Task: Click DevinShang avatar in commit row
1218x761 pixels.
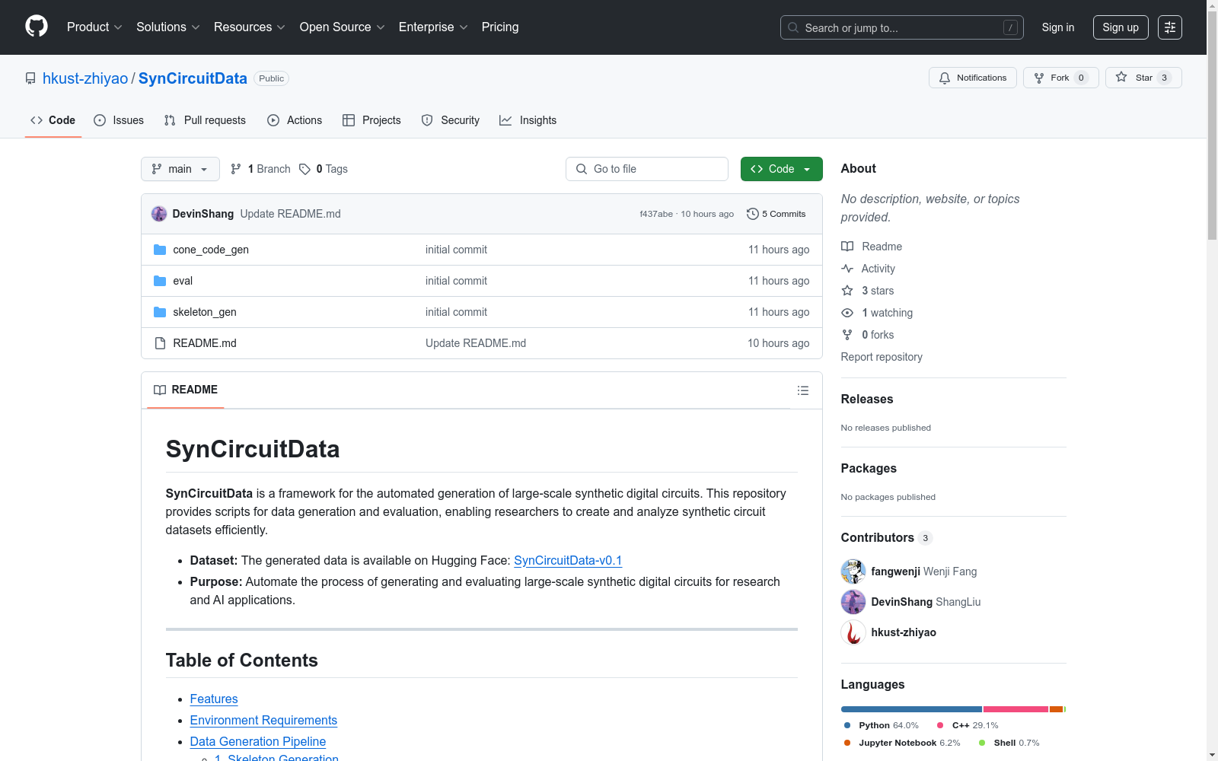Action: (159, 214)
